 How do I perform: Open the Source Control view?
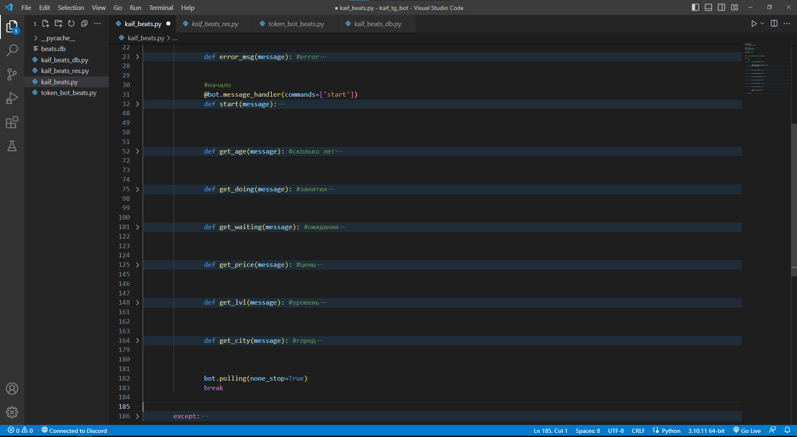point(12,74)
